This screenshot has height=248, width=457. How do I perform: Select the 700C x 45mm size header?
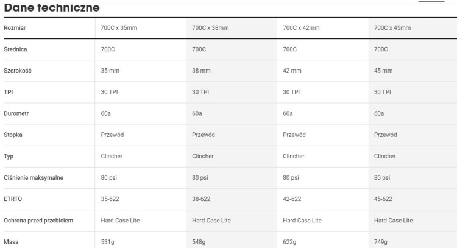tap(392, 28)
